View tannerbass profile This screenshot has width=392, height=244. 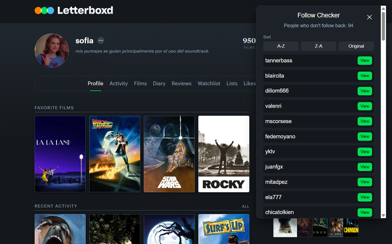pyautogui.click(x=365, y=60)
